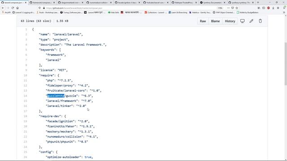The image size is (287, 161).
Task: Close the Symfony Documentation tab
Action: (x=224, y=3)
